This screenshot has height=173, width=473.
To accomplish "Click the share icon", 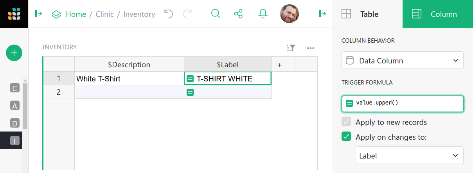I will click(x=238, y=14).
